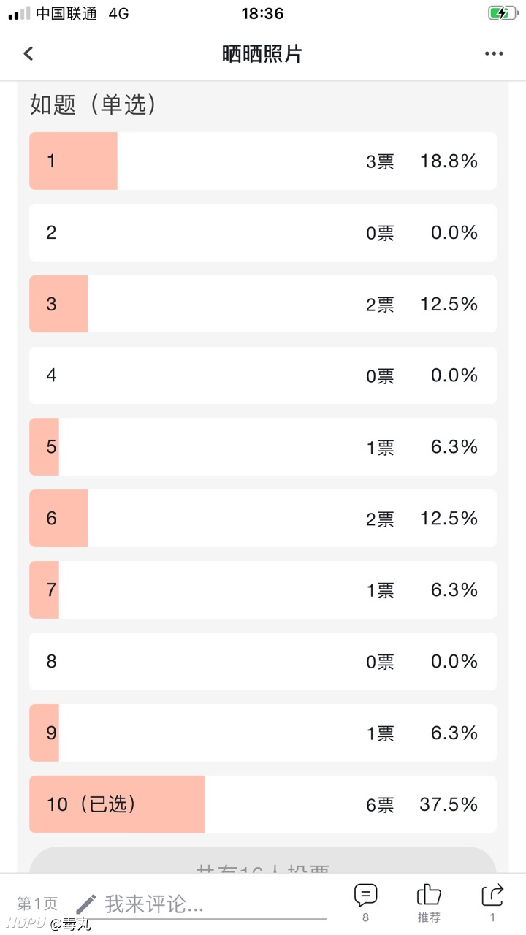
Task: Select poll option 2
Action: point(263,232)
